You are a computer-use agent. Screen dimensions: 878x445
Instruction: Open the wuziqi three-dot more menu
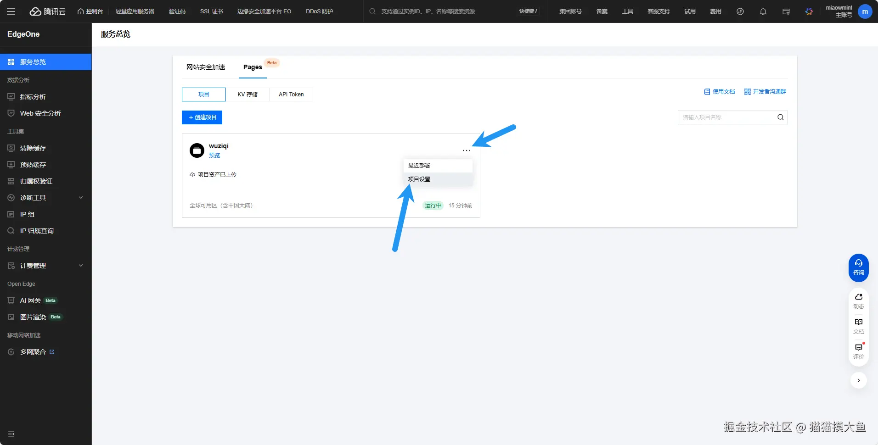(467, 150)
